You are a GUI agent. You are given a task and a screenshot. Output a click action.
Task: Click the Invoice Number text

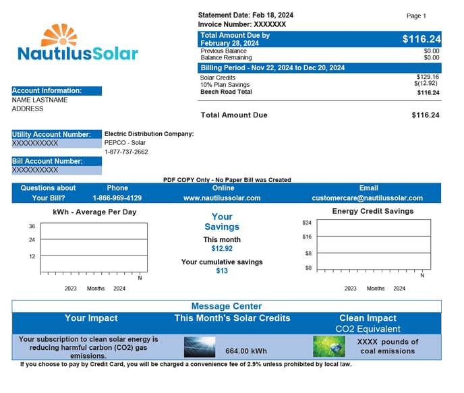(x=242, y=24)
